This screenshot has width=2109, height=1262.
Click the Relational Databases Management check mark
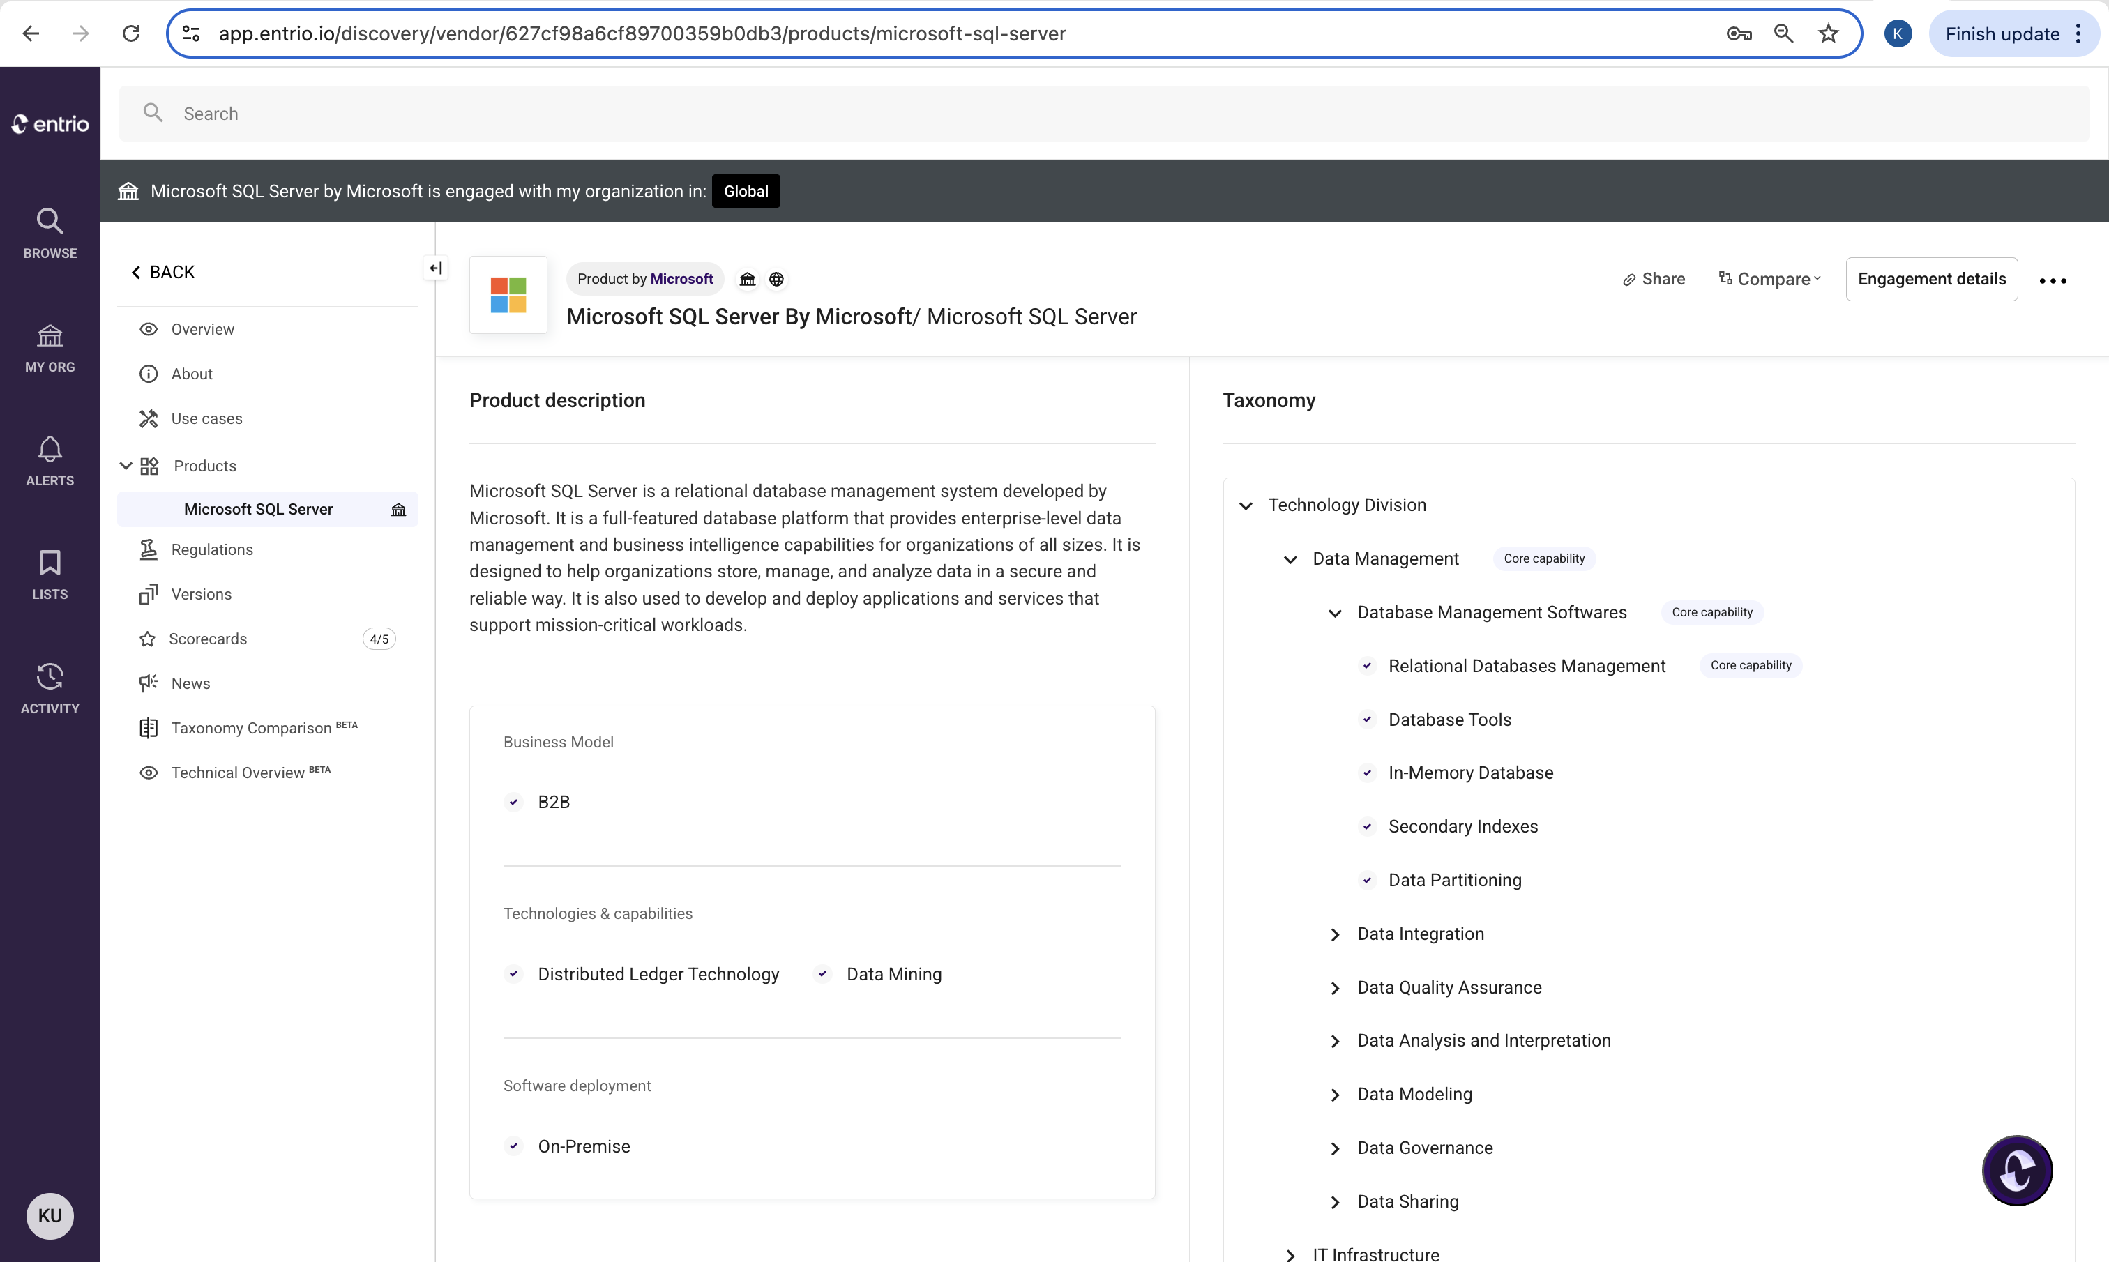point(1368,666)
